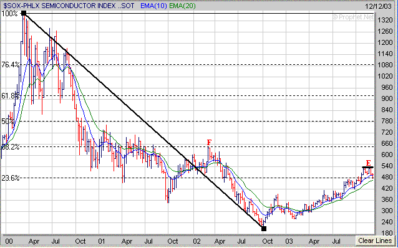Click the 720 price axis value
Image resolution: width=398 pixels, height=248 pixels.
click(x=387, y=132)
